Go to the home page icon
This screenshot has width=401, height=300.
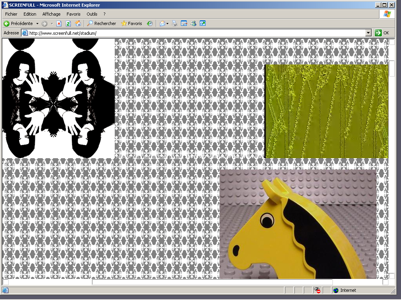tap(78, 23)
